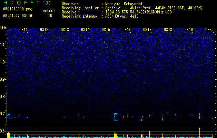Click the 0.9 kHz axis label
Viewport: 217px width, 138px height.
3,79
